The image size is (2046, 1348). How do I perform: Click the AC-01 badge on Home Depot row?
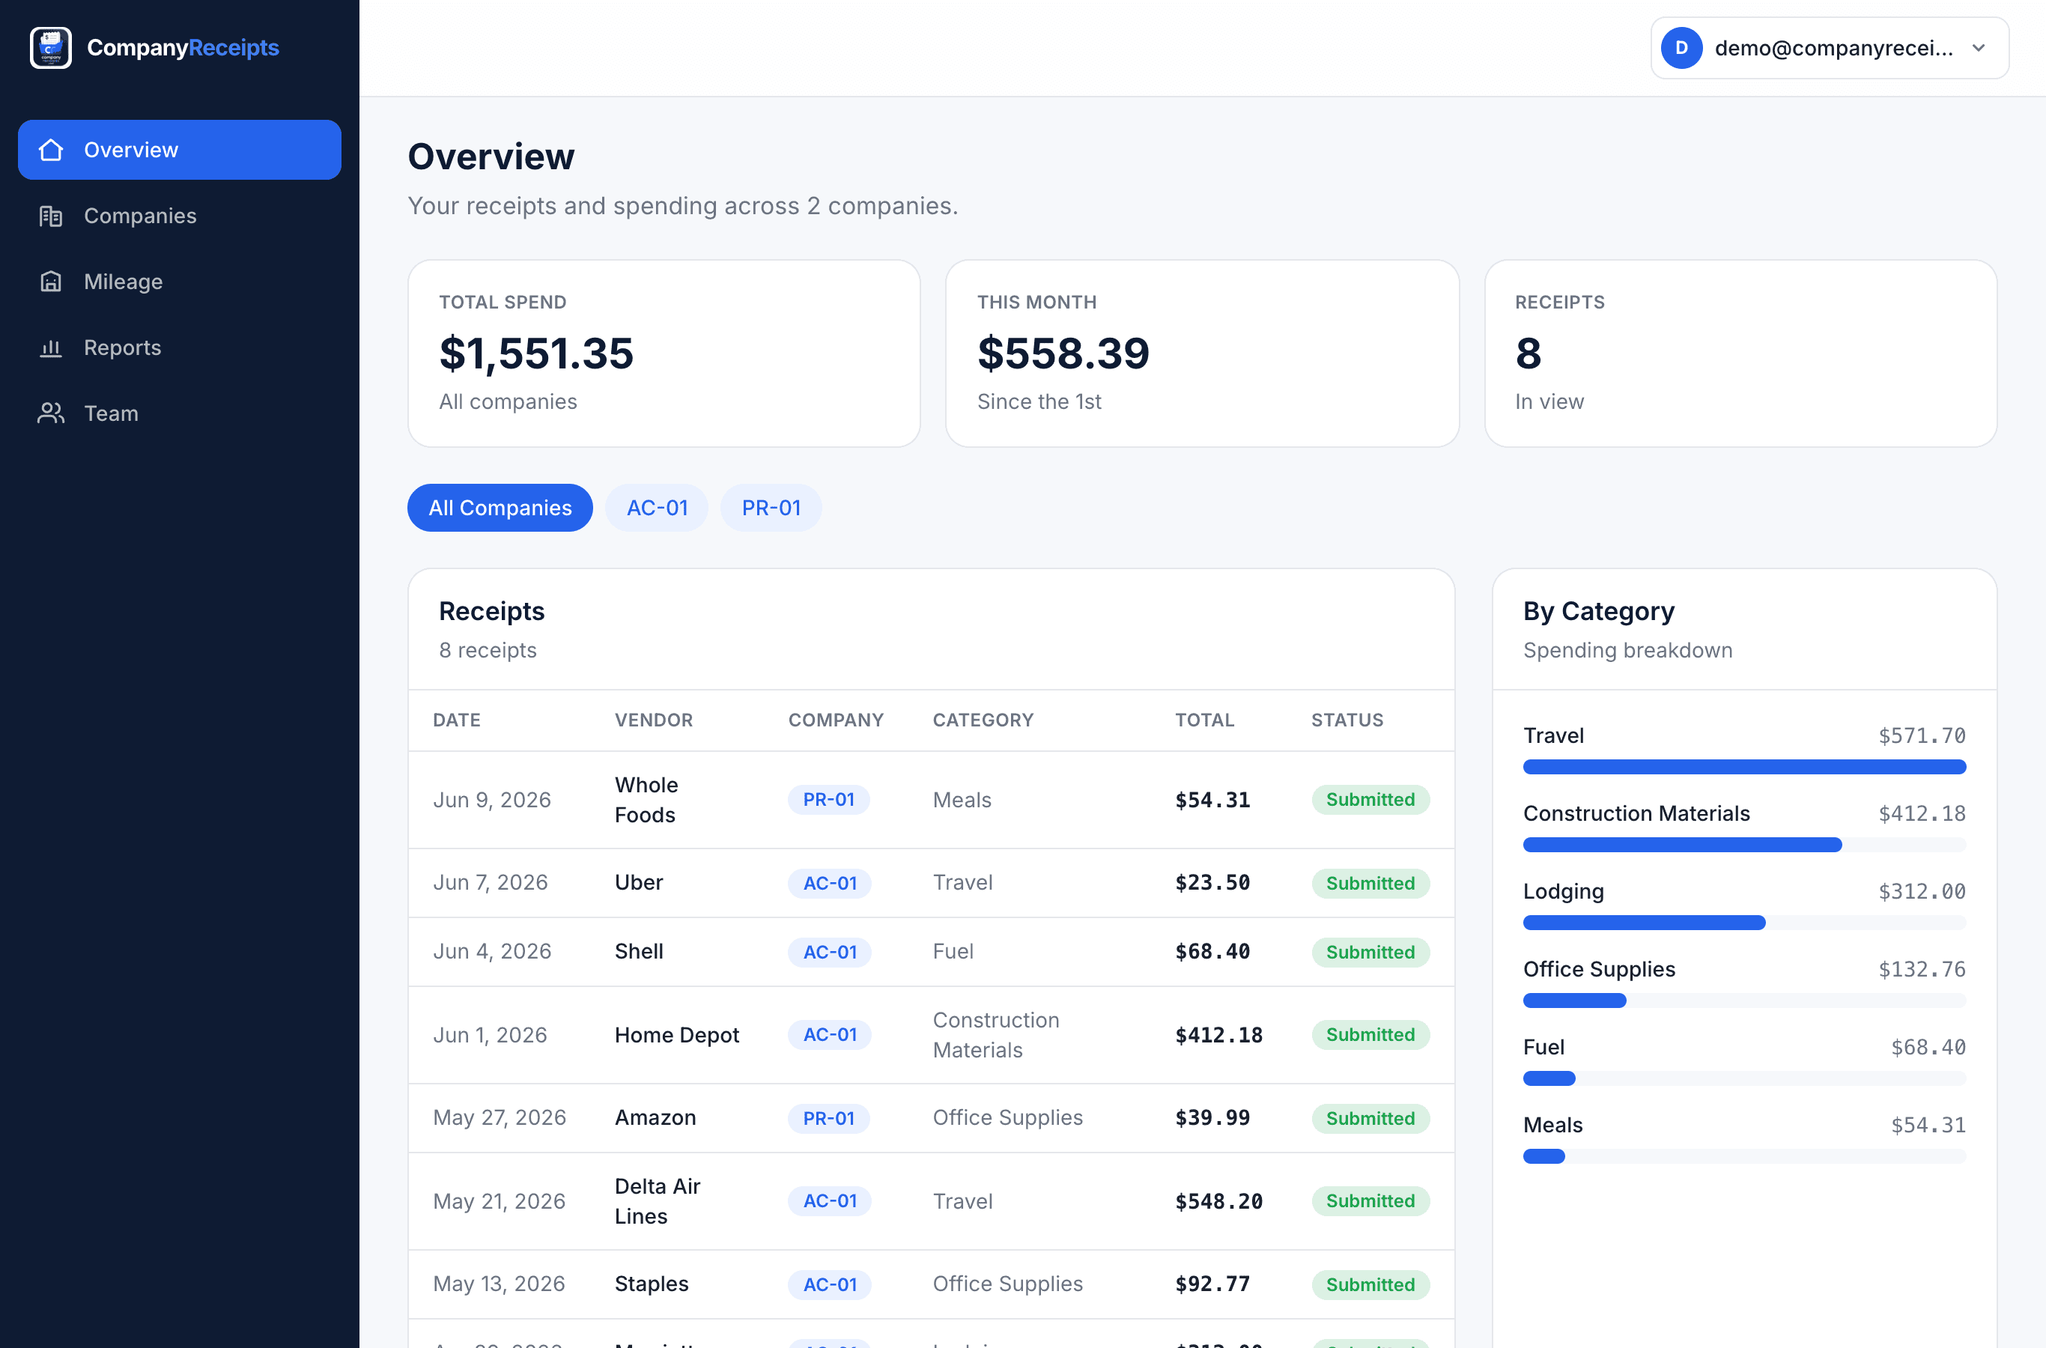[x=830, y=1035]
